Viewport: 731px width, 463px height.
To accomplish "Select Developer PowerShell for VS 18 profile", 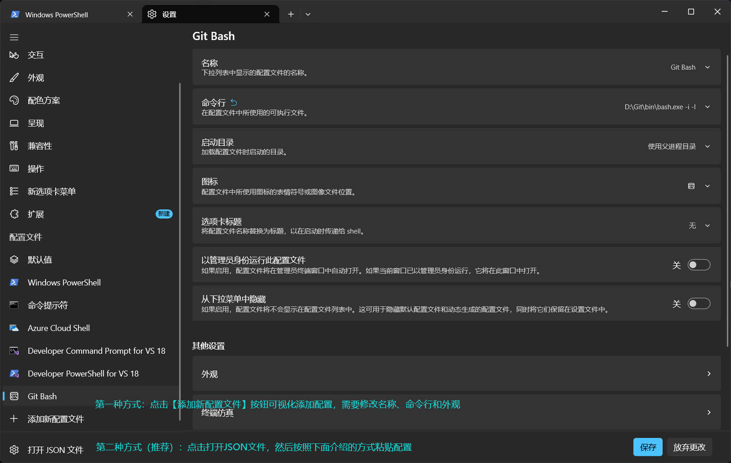I will 90,374.
